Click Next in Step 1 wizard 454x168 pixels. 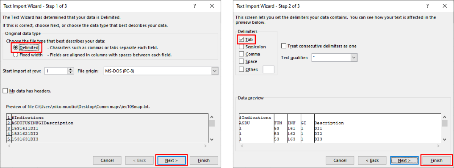pyautogui.click(x=172, y=160)
